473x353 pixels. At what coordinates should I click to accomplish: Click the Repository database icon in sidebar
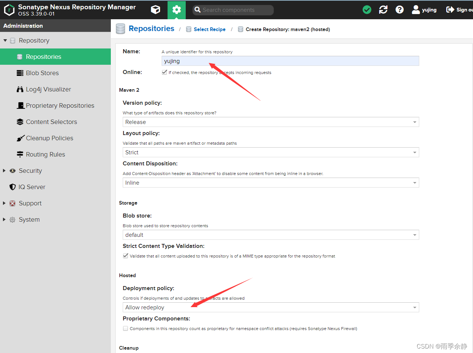pyautogui.click(x=13, y=40)
